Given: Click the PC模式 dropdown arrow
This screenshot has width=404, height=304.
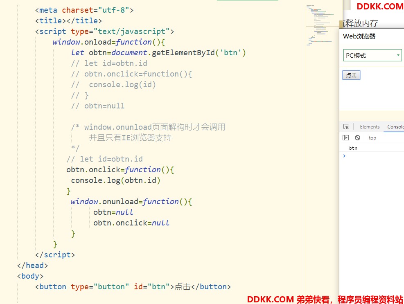Looking at the screenshot, I should 398,56.
